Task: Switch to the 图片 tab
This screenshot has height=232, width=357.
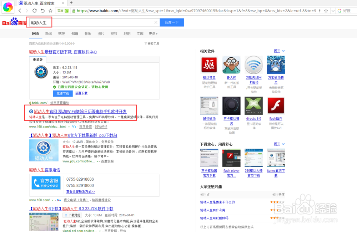Action: coord(101,33)
